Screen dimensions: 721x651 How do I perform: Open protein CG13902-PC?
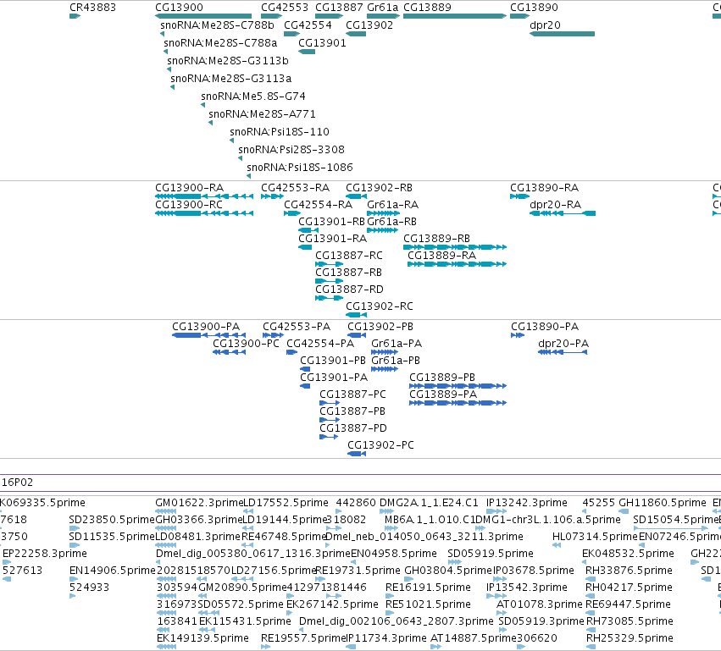point(357,454)
